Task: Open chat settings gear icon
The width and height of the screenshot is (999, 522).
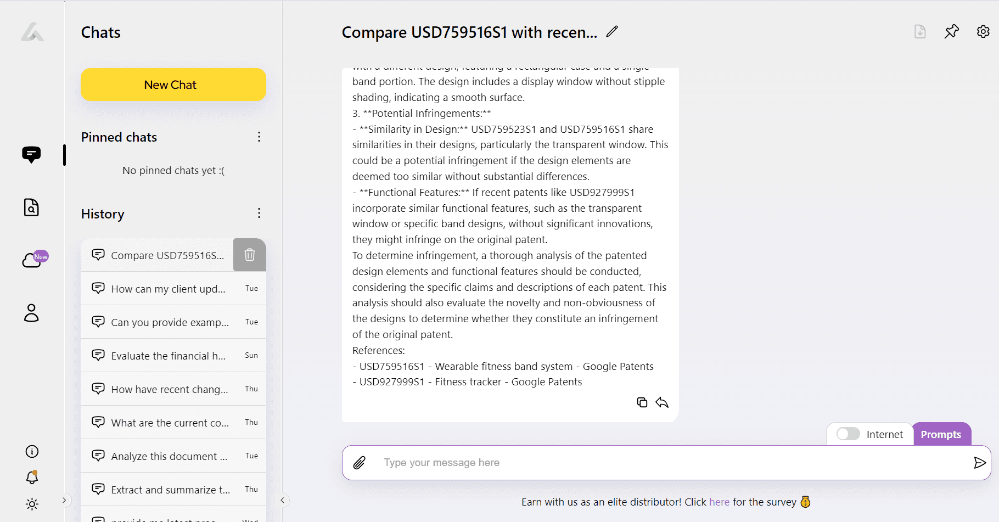Action: click(983, 32)
